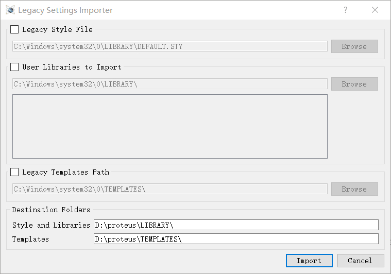Close the Legacy Settings Importer dialog

(375, 10)
